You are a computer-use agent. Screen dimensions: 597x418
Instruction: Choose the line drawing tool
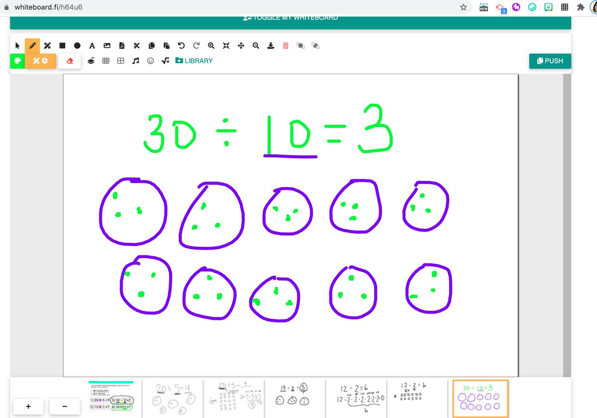47,45
